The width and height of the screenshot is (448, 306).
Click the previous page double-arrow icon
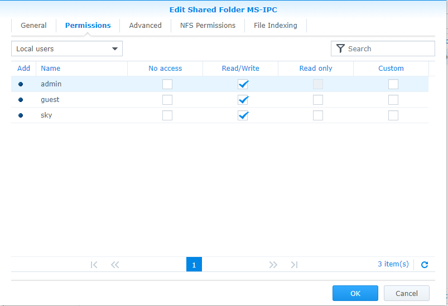tap(115, 265)
